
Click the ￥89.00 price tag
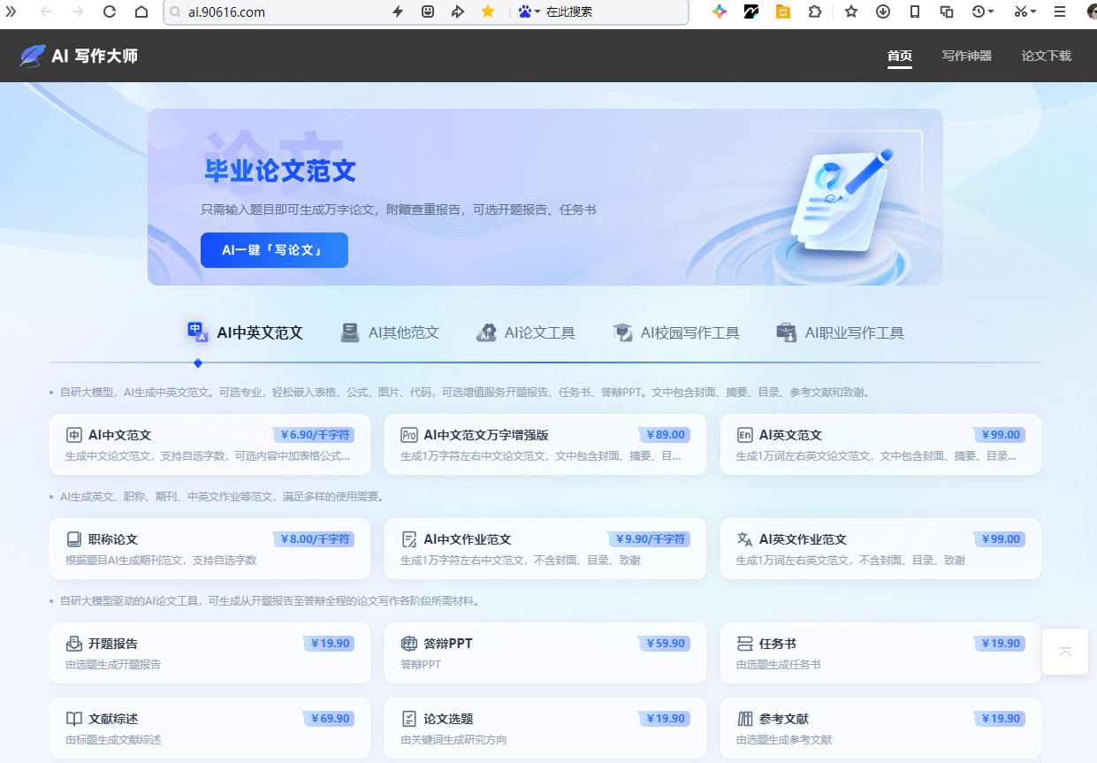(664, 435)
